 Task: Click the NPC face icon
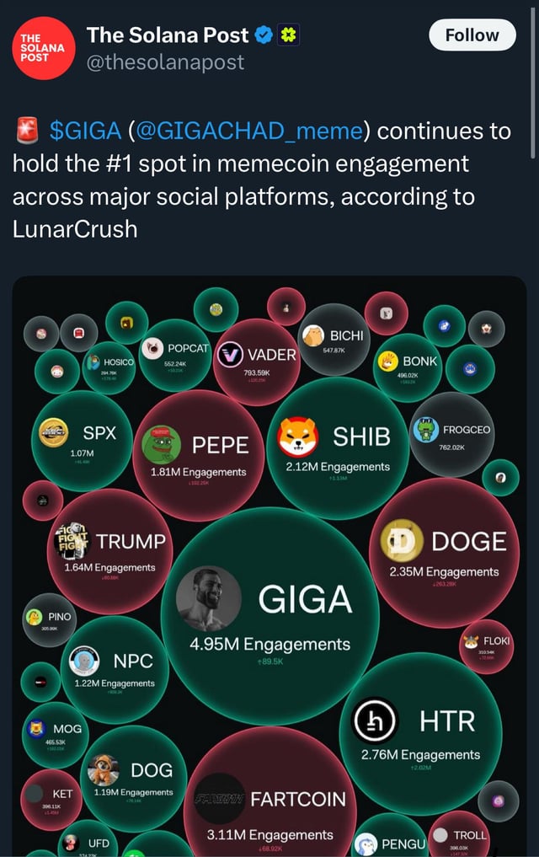86,661
